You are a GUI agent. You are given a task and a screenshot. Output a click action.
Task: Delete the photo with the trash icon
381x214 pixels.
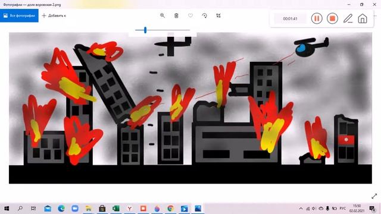pyautogui.click(x=176, y=15)
